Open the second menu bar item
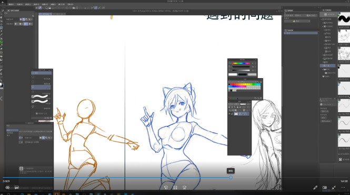 coord(19,4)
